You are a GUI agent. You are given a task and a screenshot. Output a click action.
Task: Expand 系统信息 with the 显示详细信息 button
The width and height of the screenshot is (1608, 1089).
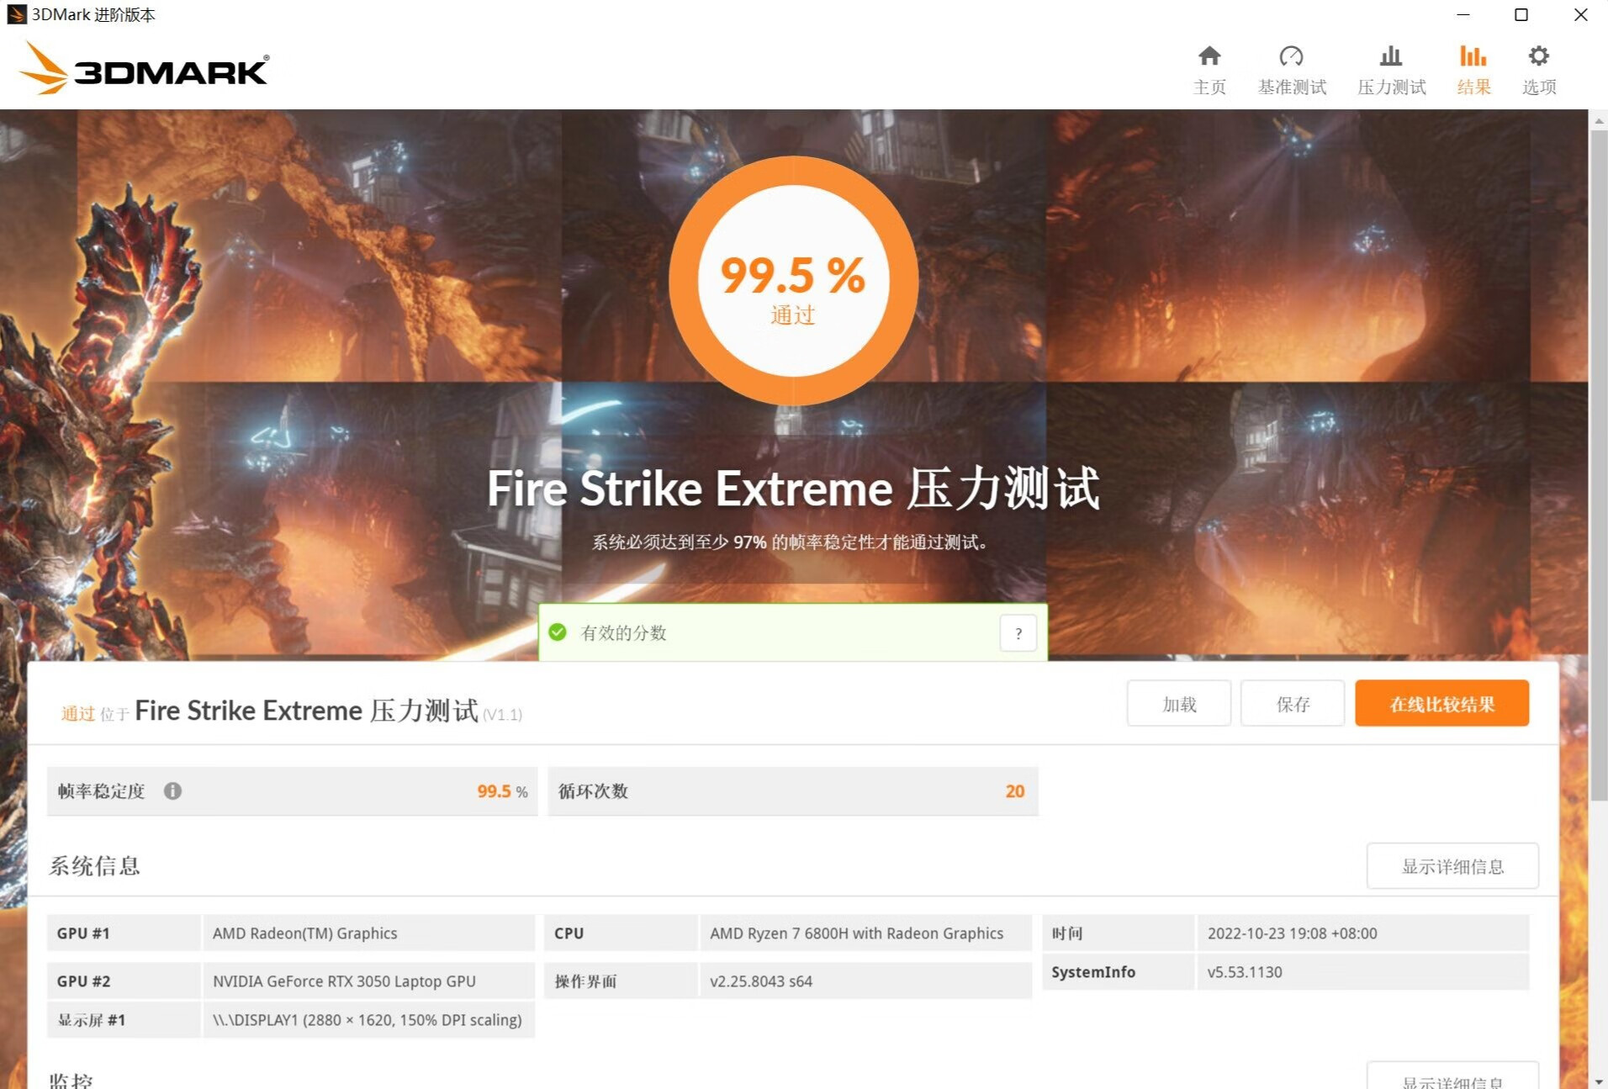[1452, 865]
